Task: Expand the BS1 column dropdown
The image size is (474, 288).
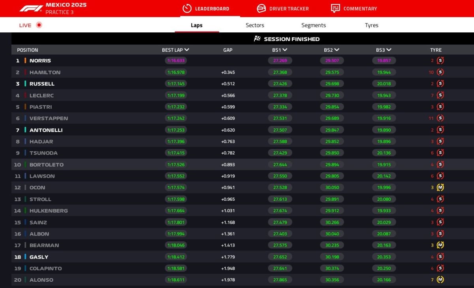Action: [x=285, y=50]
